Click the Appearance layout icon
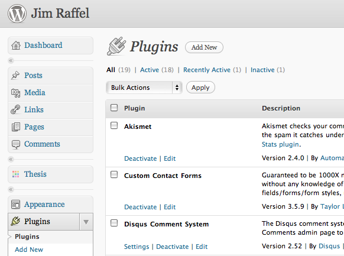 coord(15,205)
